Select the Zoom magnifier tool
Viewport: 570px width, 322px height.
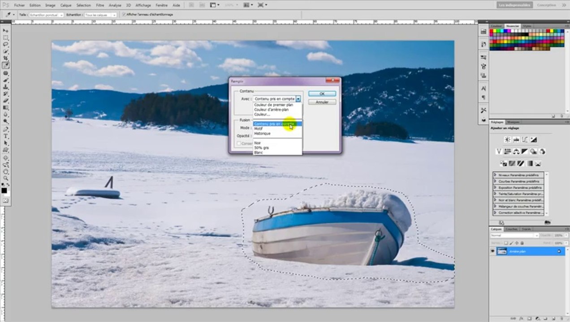(x=6, y=178)
